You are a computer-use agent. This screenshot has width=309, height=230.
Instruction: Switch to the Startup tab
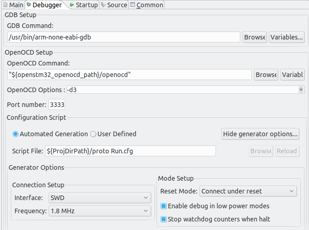tap(84, 5)
